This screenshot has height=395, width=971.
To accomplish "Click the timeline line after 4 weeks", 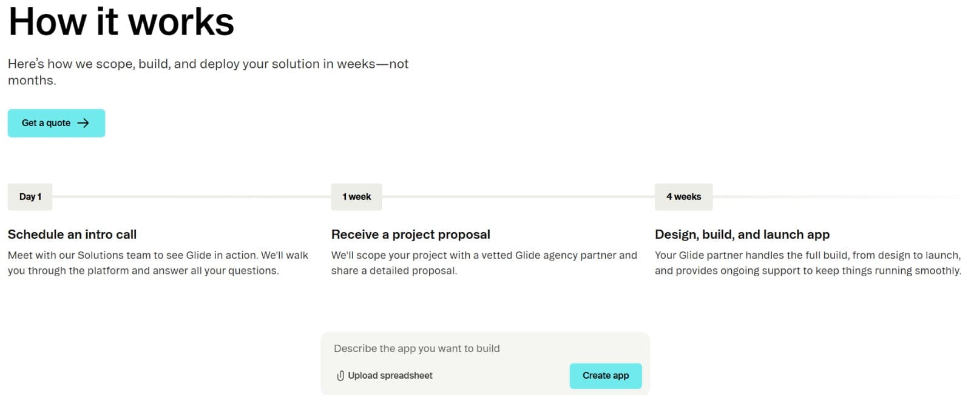I will click(837, 197).
